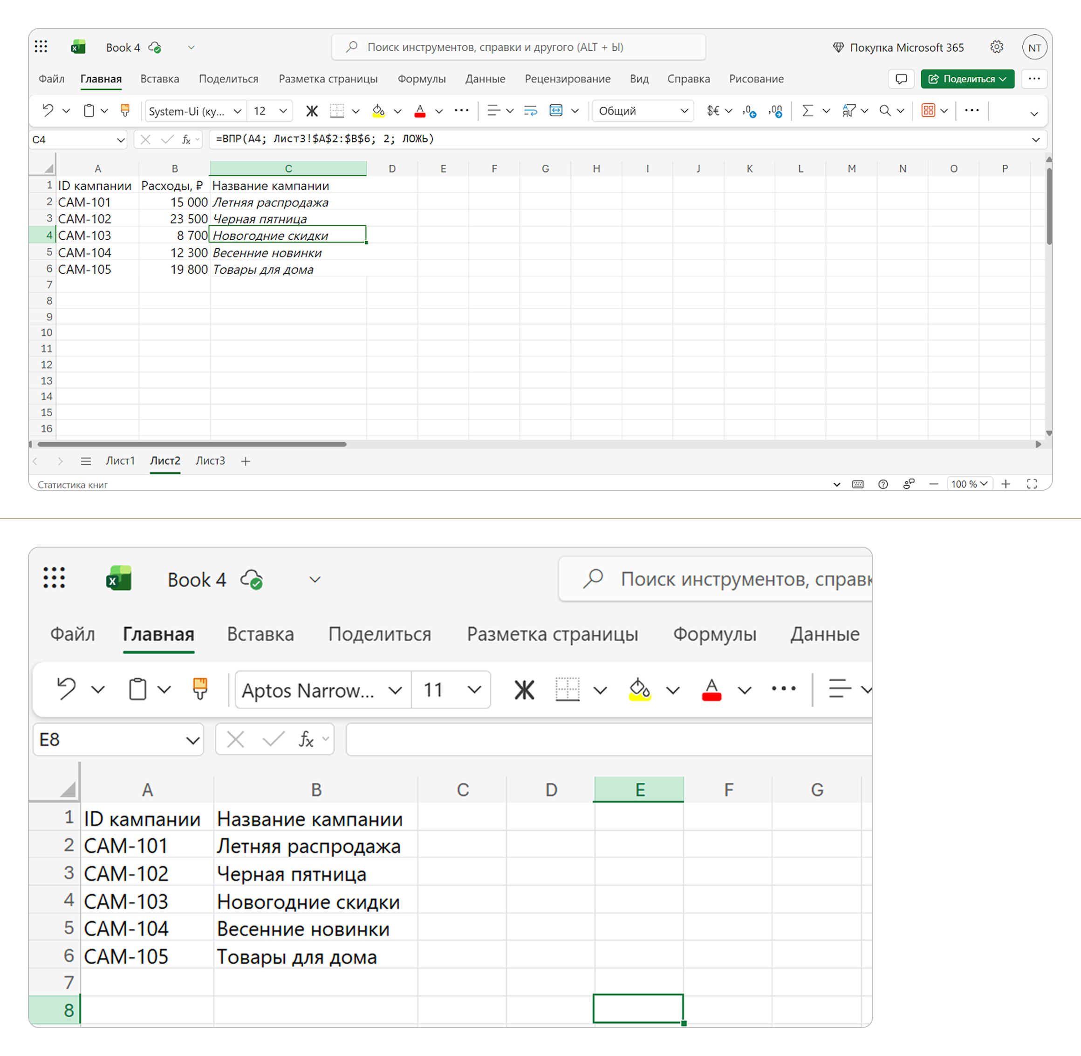Click the AutoSum sigma icon

click(x=807, y=111)
